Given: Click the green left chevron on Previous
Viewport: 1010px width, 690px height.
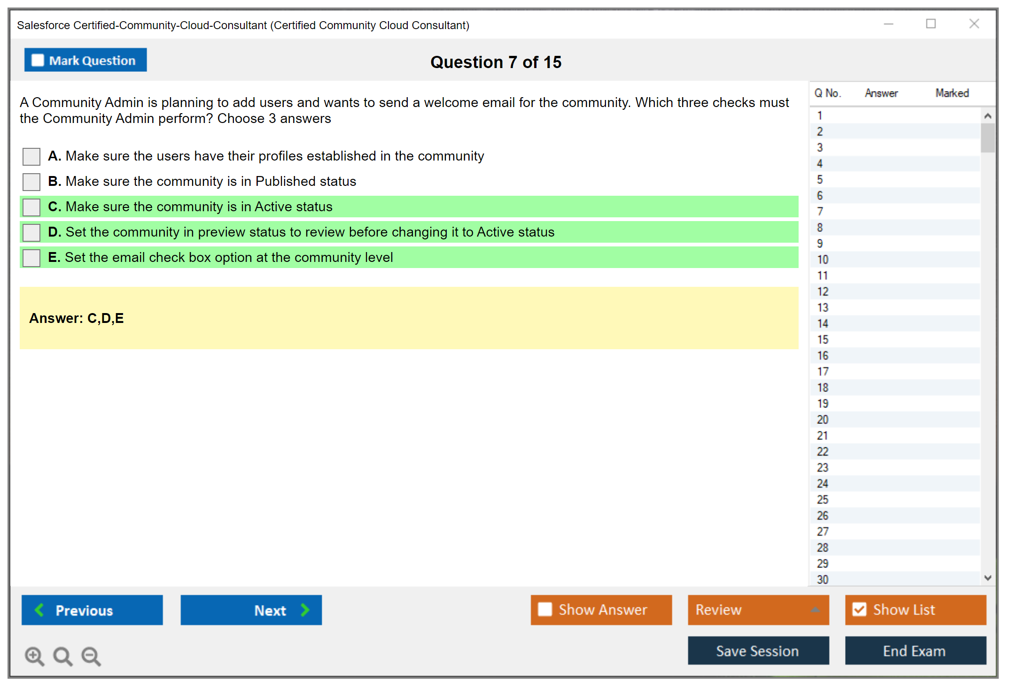Looking at the screenshot, I should pyautogui.click(x=39, y=610).
